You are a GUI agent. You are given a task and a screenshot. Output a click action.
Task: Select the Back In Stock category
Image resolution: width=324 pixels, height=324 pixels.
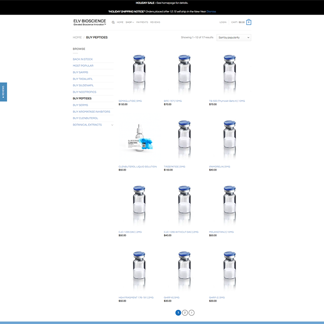coord(83,59)
